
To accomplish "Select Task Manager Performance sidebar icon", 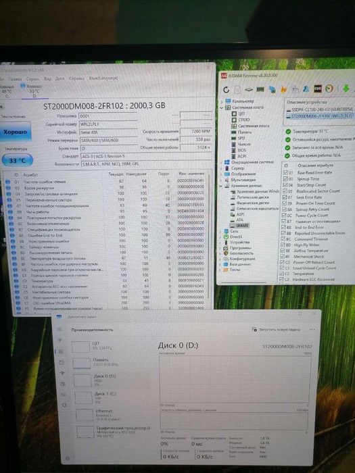I will (60, 351).
